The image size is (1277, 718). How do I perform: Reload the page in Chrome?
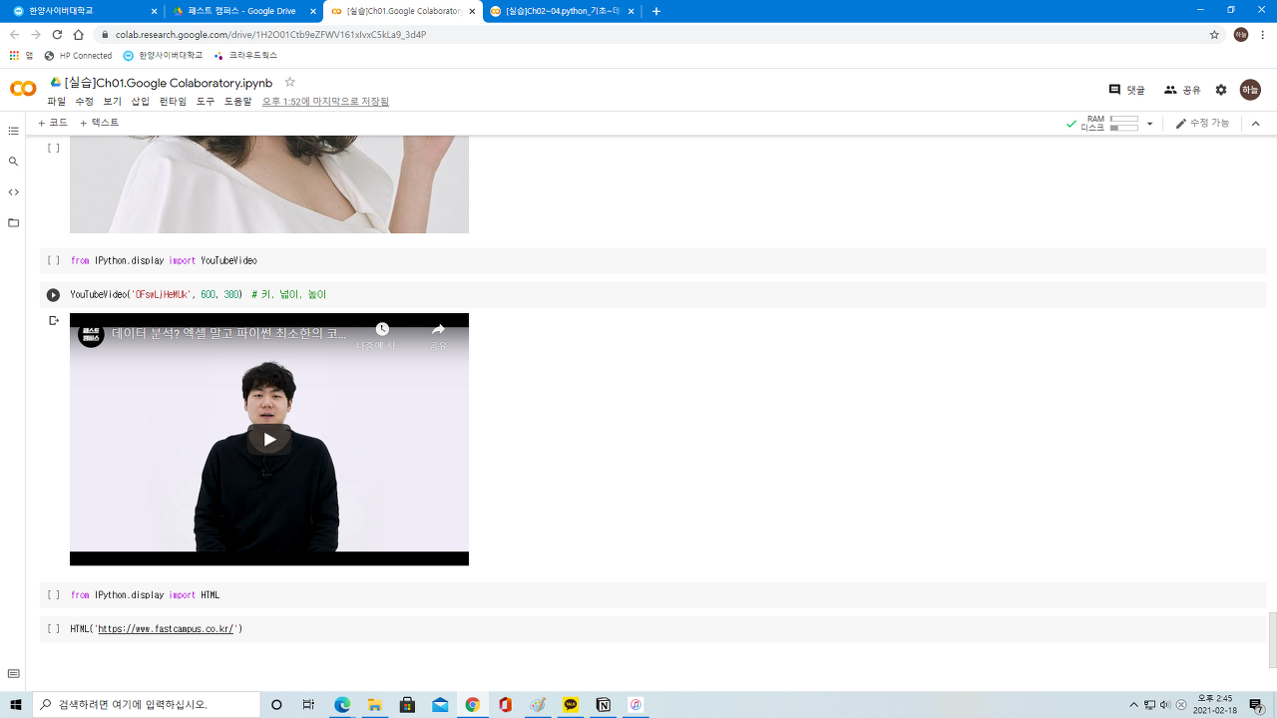[x=57, y=34]
